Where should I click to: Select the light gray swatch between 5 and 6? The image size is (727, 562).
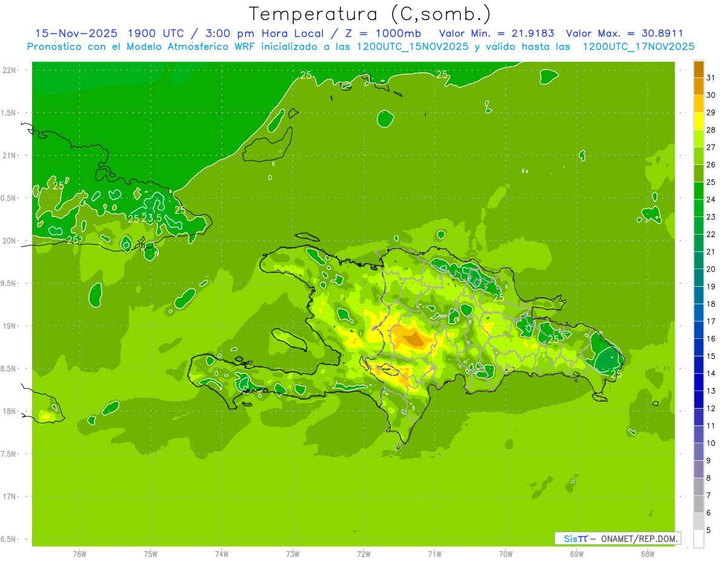click(699, 521)
